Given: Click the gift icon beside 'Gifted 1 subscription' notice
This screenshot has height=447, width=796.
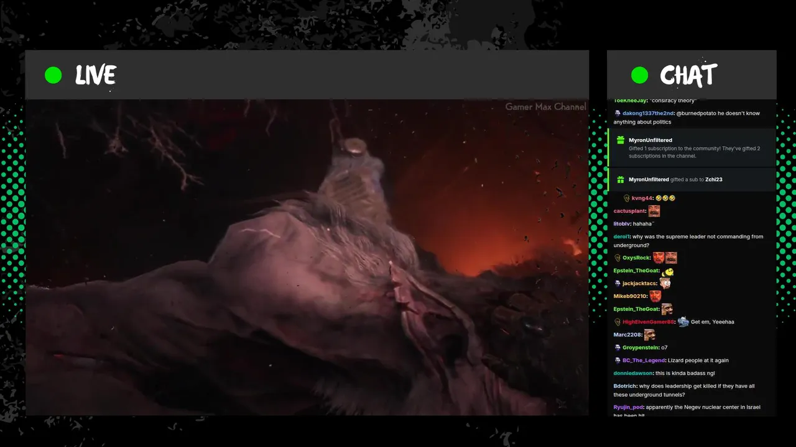Looking at the screenshot, I should coord(620,140).
